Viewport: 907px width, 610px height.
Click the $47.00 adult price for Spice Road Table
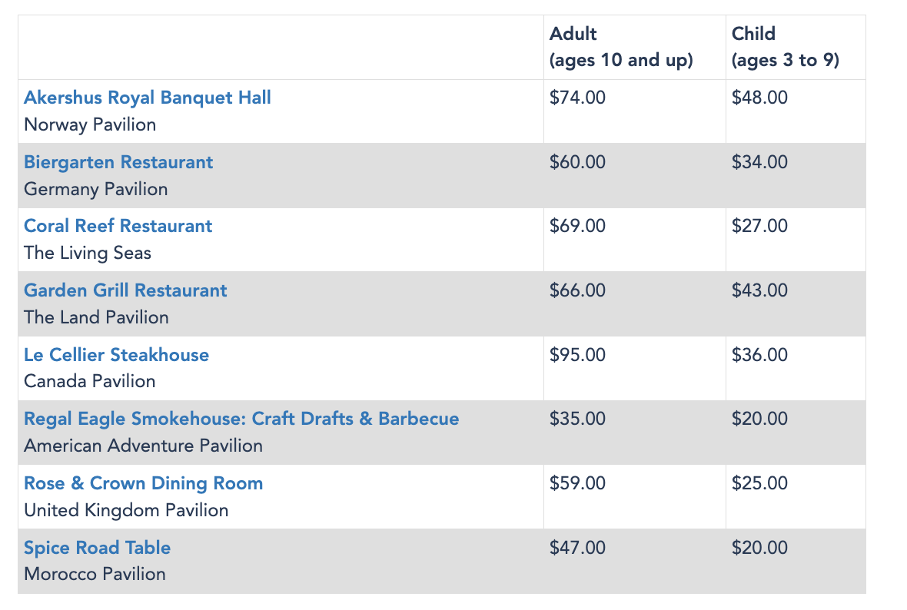click(x=577, y=548)
